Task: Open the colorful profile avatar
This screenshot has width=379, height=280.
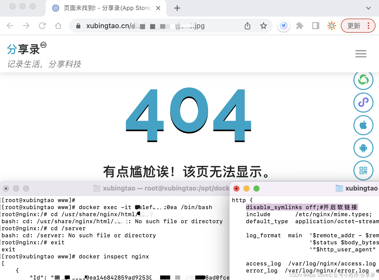Action: (332, 26)
